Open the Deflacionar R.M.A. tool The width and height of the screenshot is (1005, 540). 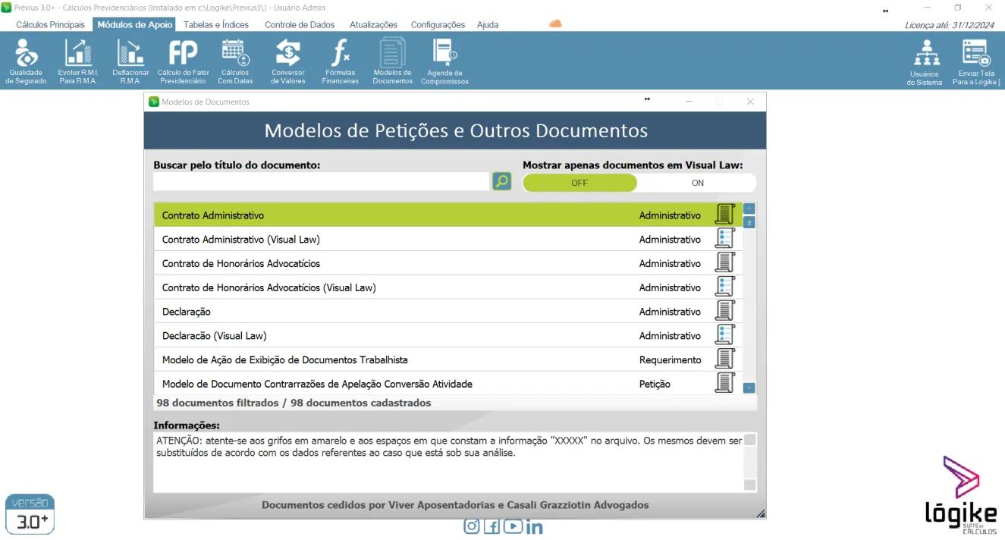[130, 61]
